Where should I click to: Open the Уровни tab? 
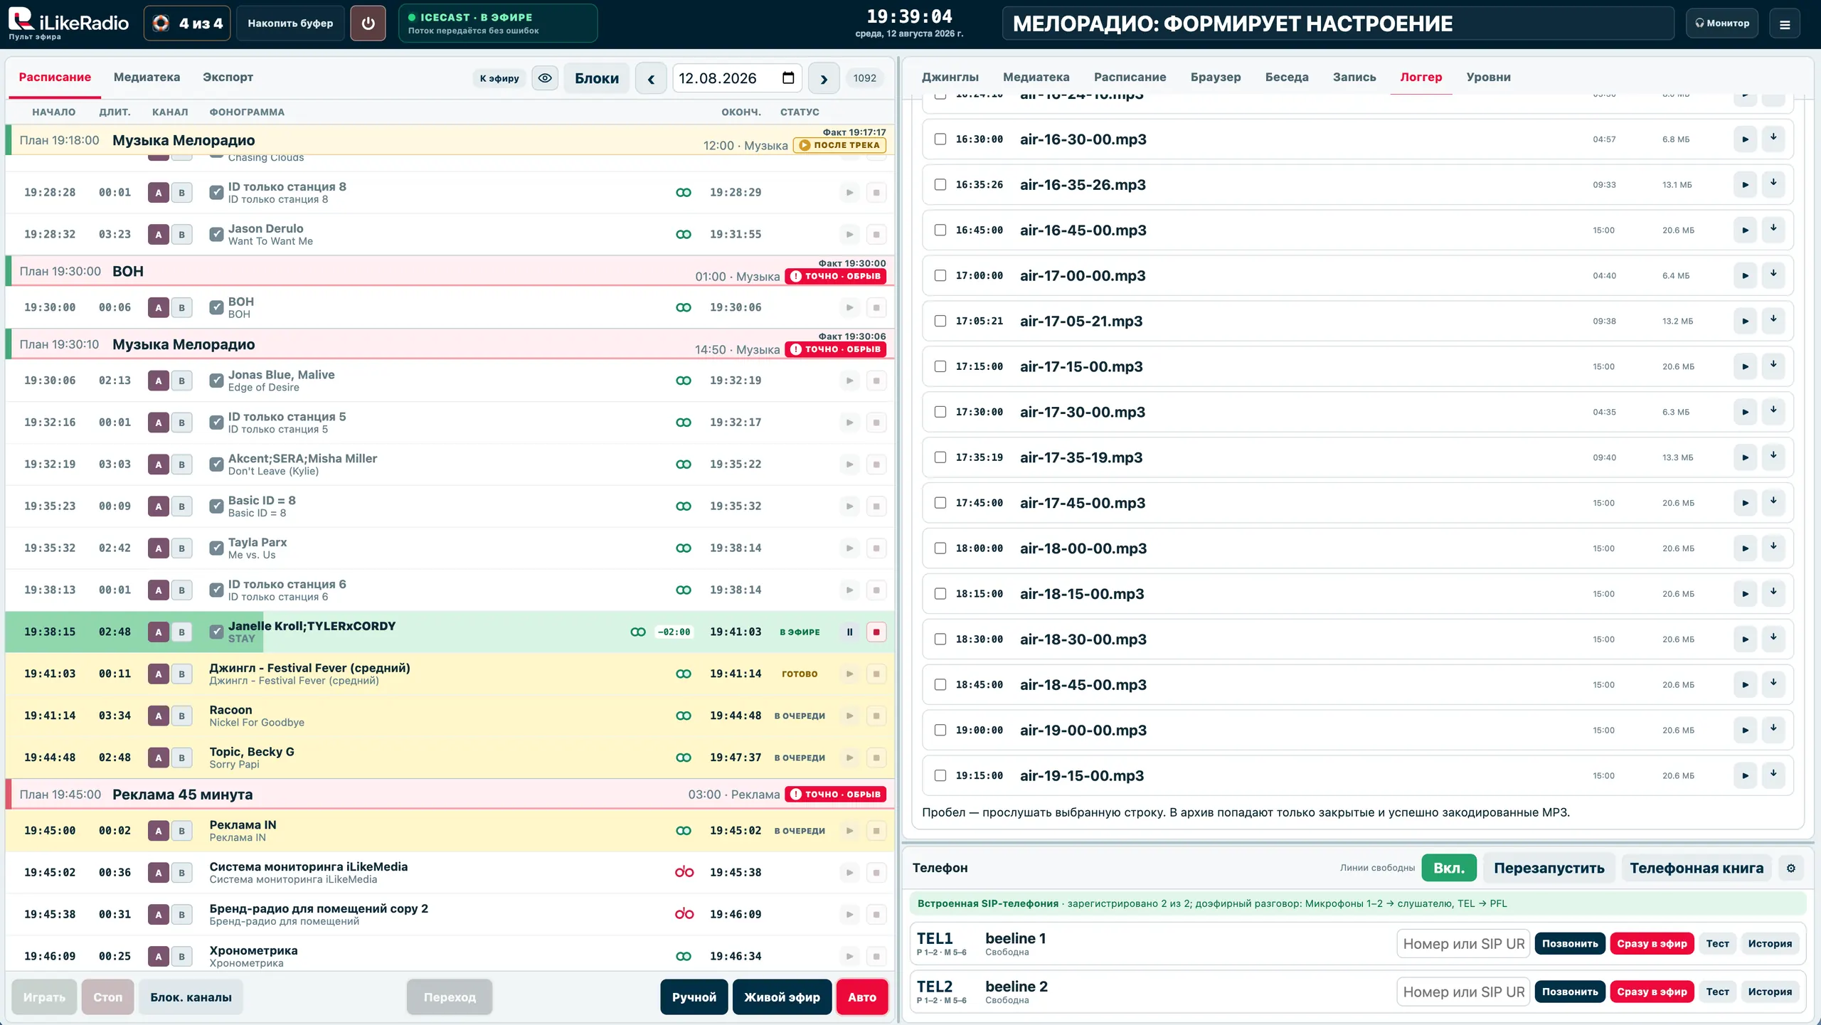click(x=1488, y=77)
